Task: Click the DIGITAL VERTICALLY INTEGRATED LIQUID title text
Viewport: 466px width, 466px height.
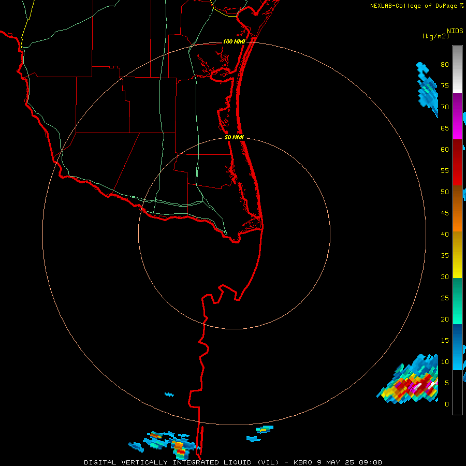Action: coord(182,462)
